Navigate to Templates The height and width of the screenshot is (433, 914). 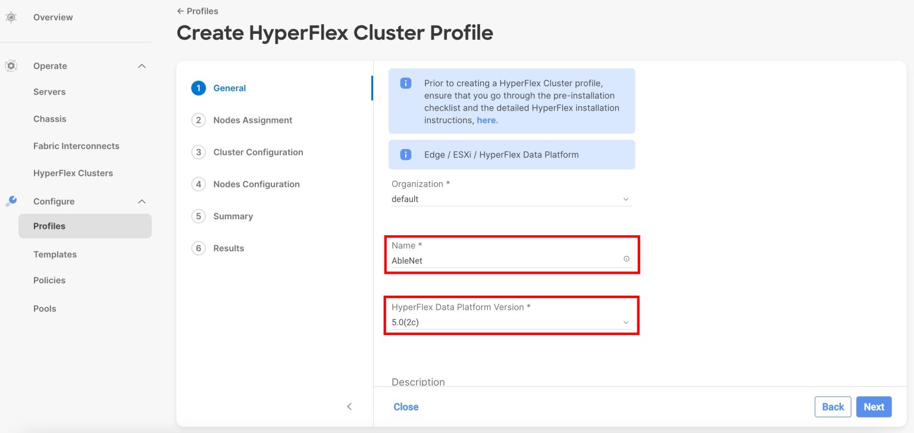pos(55,254)
